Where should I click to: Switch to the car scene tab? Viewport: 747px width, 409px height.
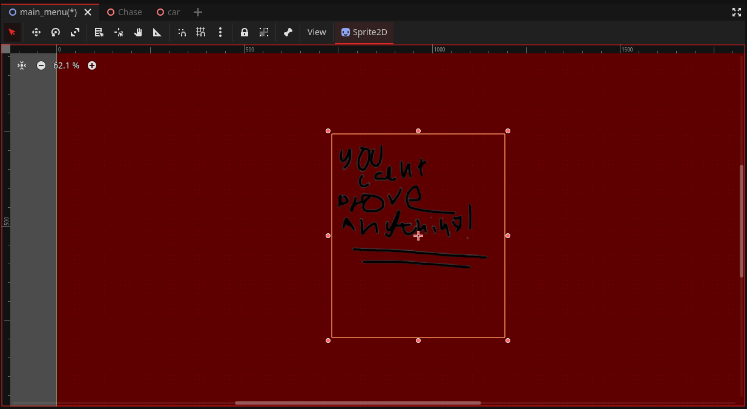click(168, 12)
